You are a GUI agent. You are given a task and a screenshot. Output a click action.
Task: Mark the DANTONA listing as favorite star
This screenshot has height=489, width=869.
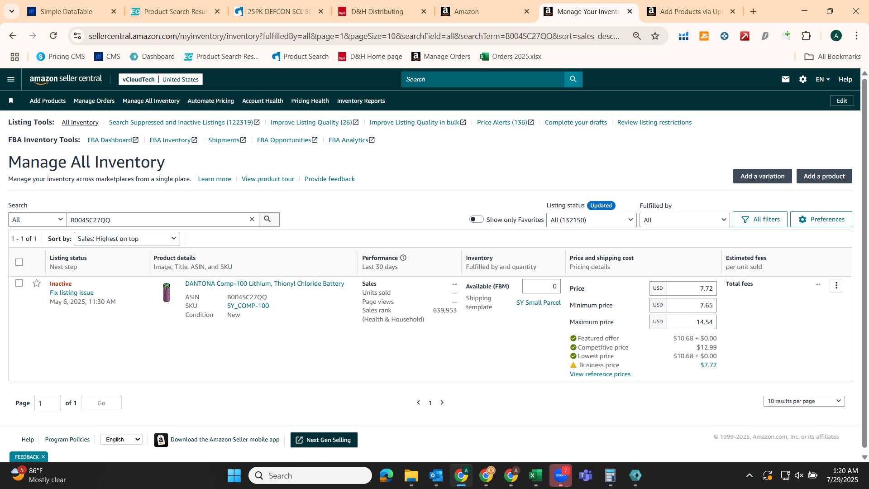tap(37, 283)
